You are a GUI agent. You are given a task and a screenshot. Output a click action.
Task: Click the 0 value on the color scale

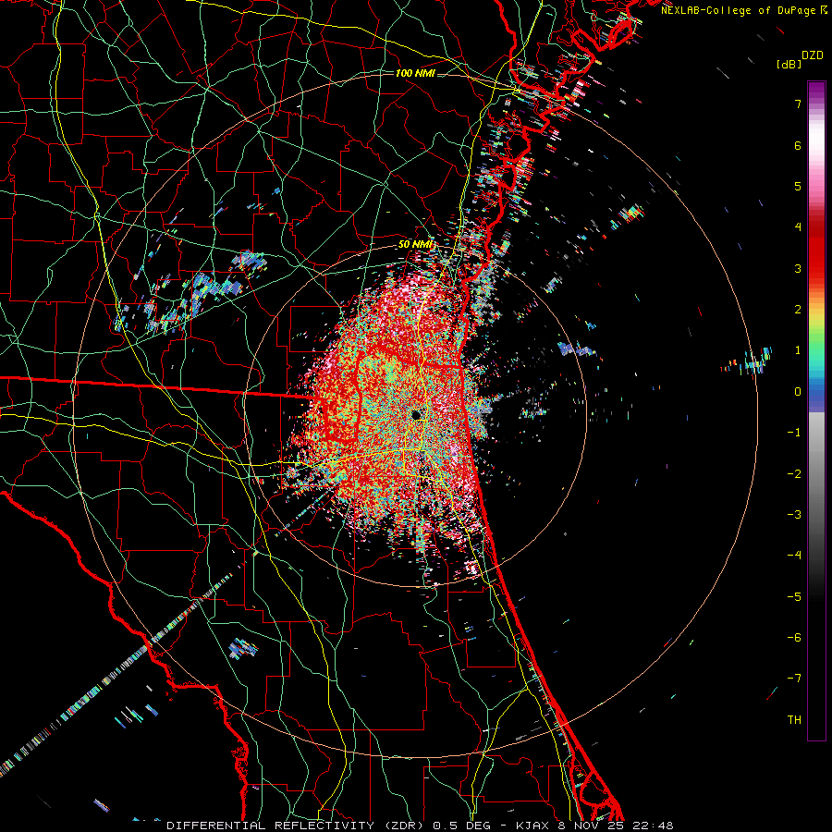[798, 392]
